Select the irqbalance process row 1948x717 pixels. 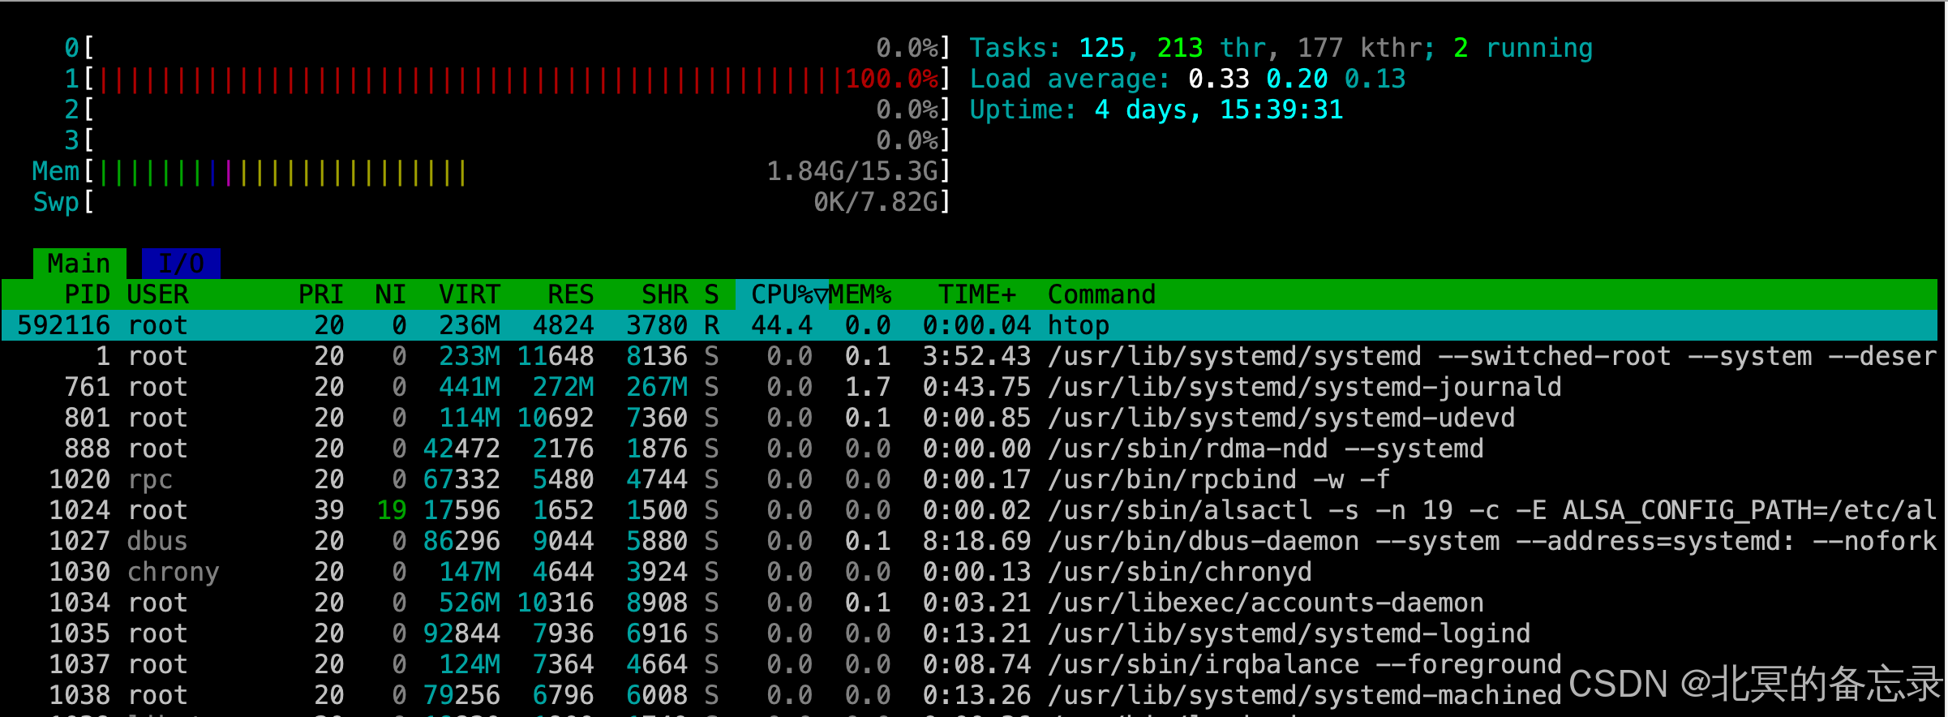click(969, 664)
